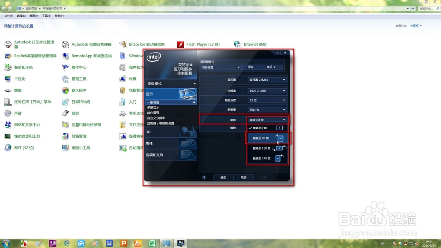The height and width of the screenshot is (248, 441).
Task: Select 一般设置 submenu item
Action: click(171, 102)
